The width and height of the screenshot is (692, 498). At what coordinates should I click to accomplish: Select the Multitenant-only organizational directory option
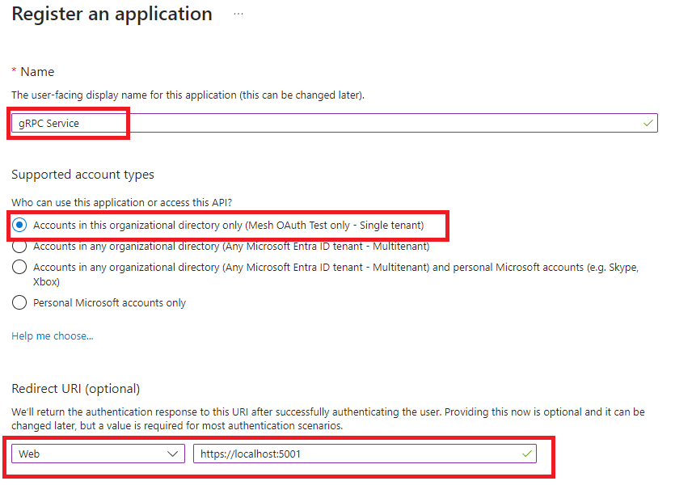pyautogui.click(x=20, y=246)
